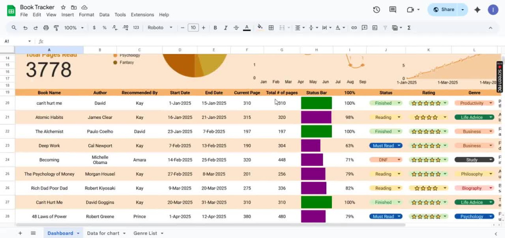505x238 pixels.
Task: Click the Share button
Action: (x=443, y=10)
